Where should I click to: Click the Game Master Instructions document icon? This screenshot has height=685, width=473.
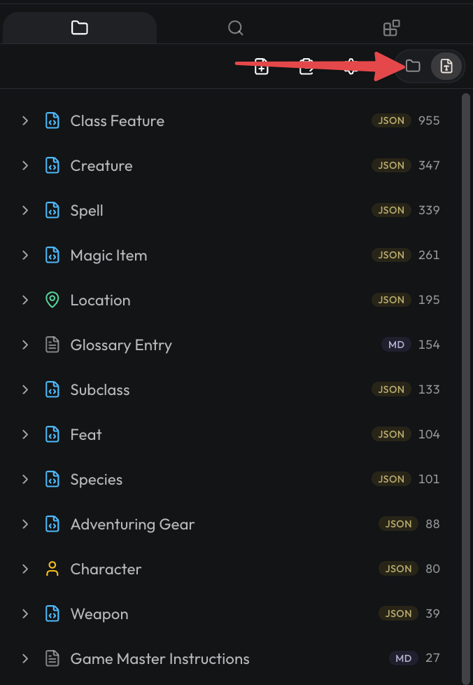tap(52, 658)
